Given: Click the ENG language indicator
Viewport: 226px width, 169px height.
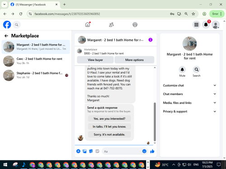Looking at the screenshot, I should (x=196, y=164).
